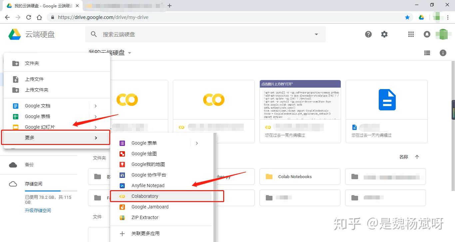Viewport: 455px width, 242px height.
Task: Open Colaboratory from the submenu
Action: [x=145, y=196]
